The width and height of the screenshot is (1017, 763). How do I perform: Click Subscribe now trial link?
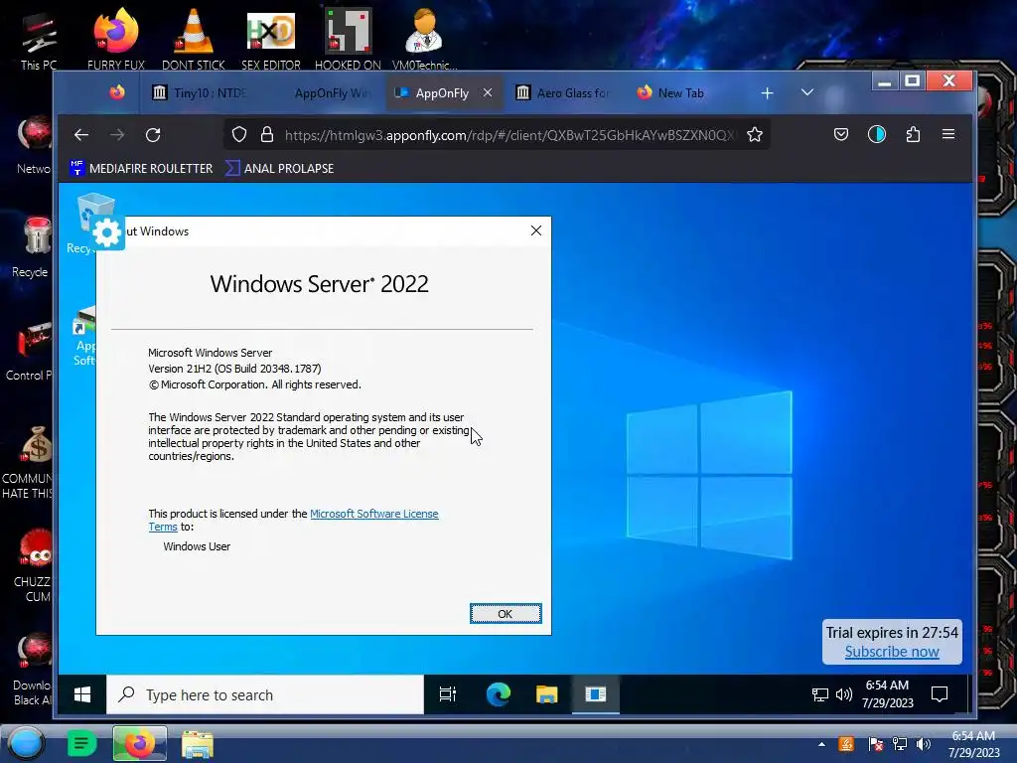(891, 652)
